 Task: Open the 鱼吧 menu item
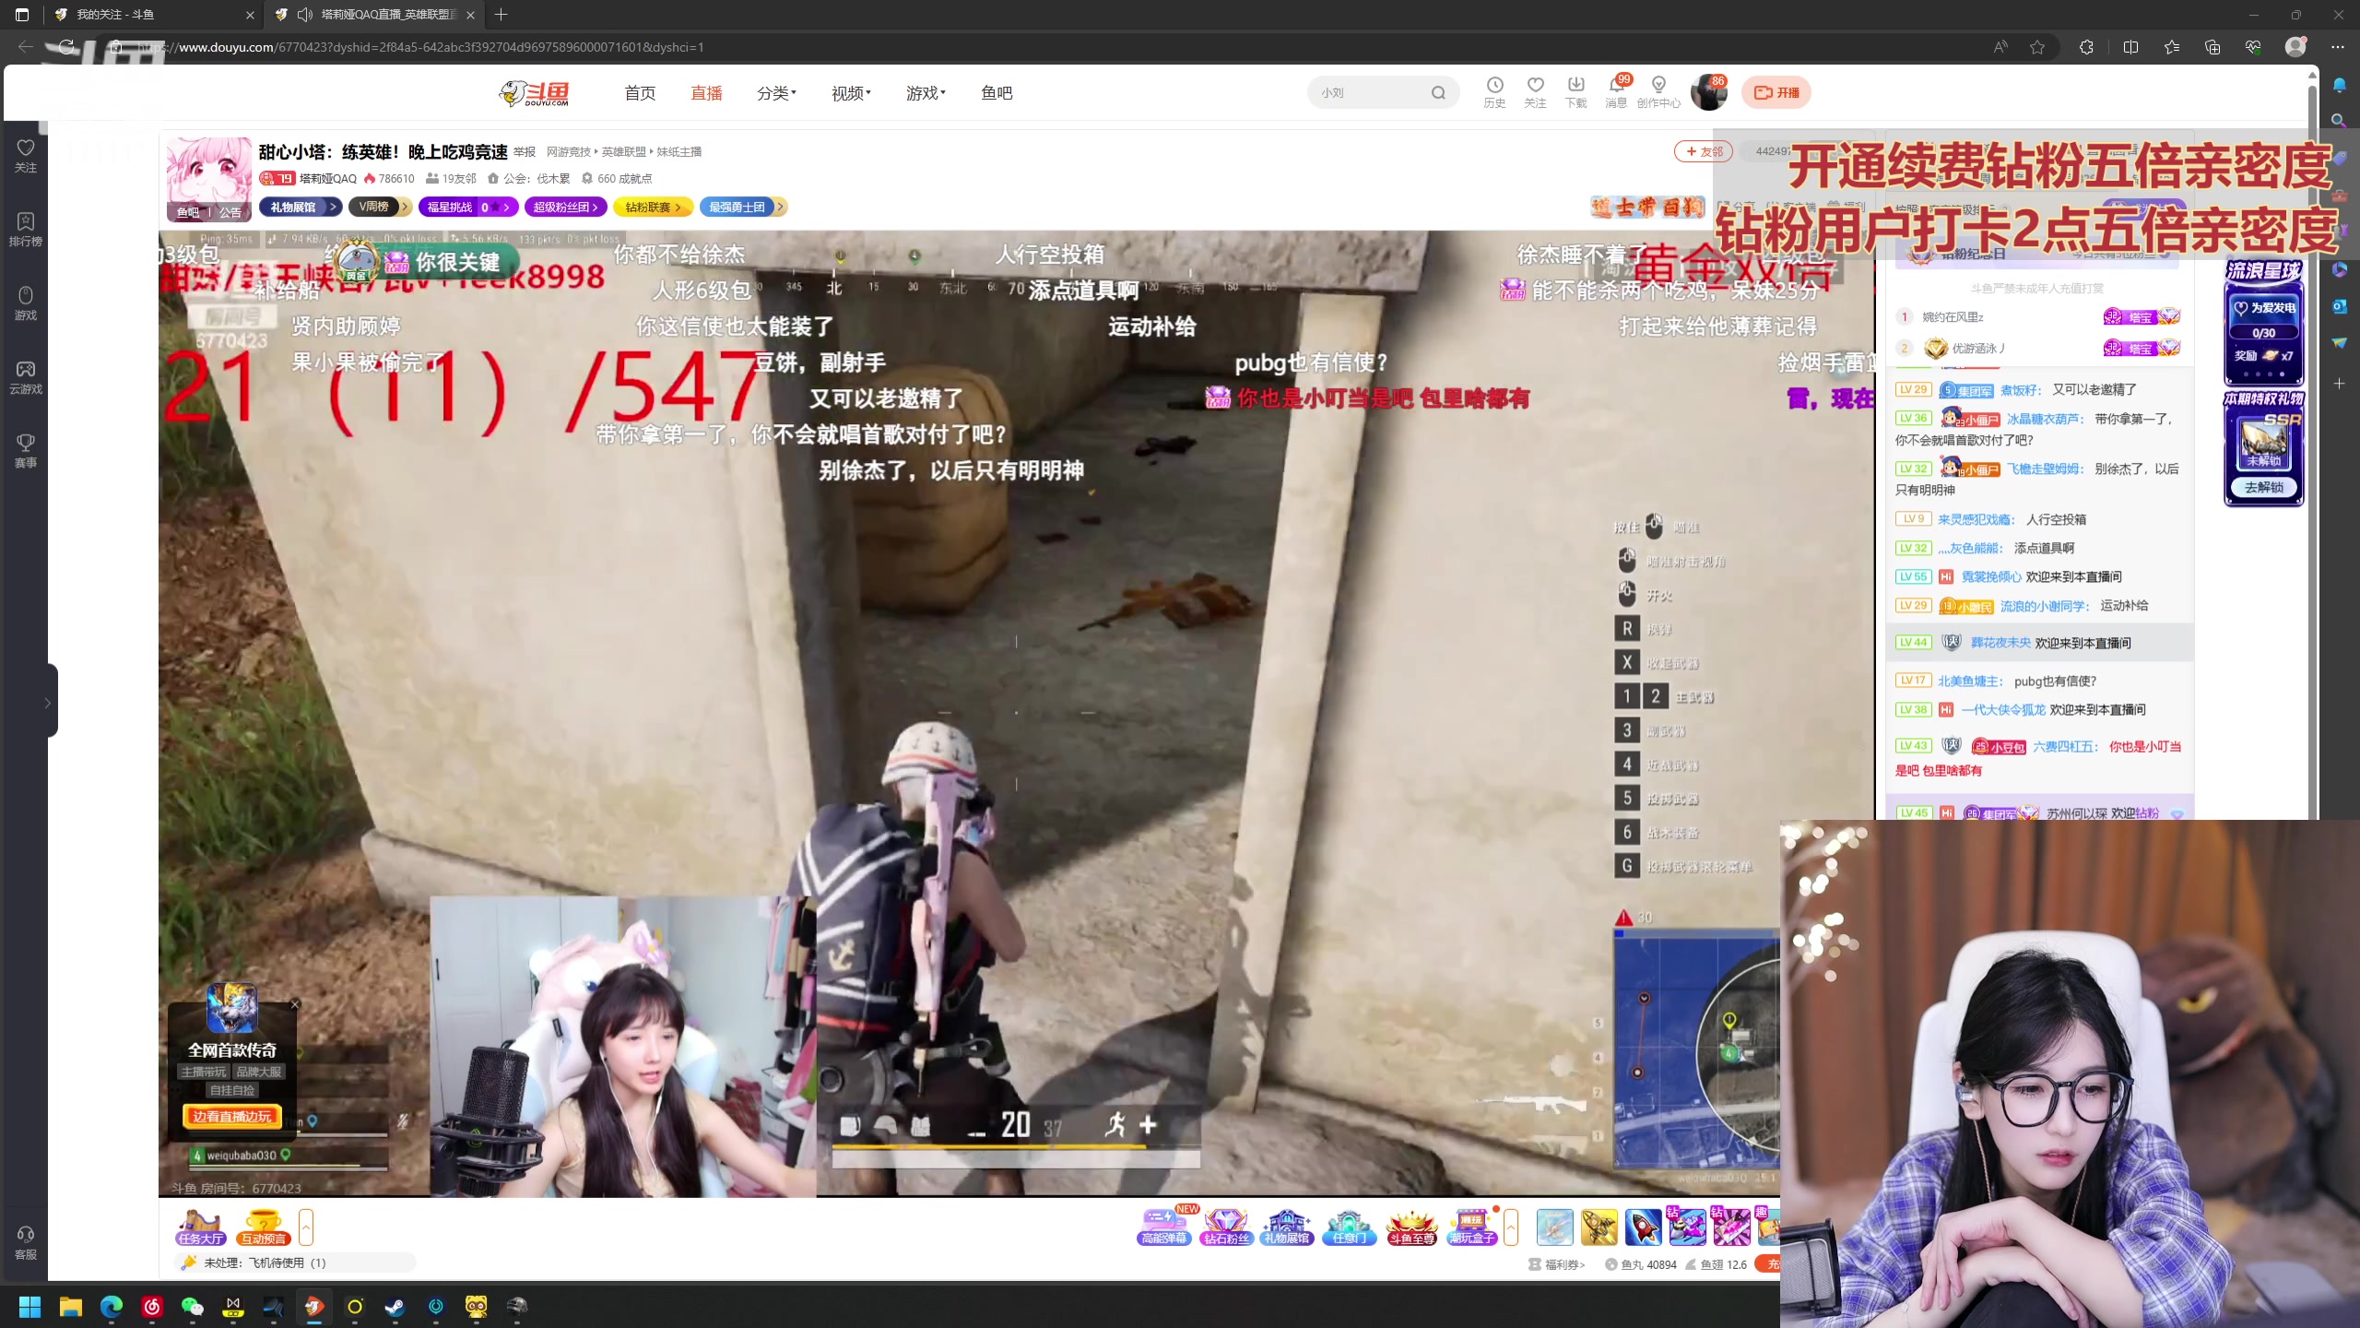[x=996, y=92]
